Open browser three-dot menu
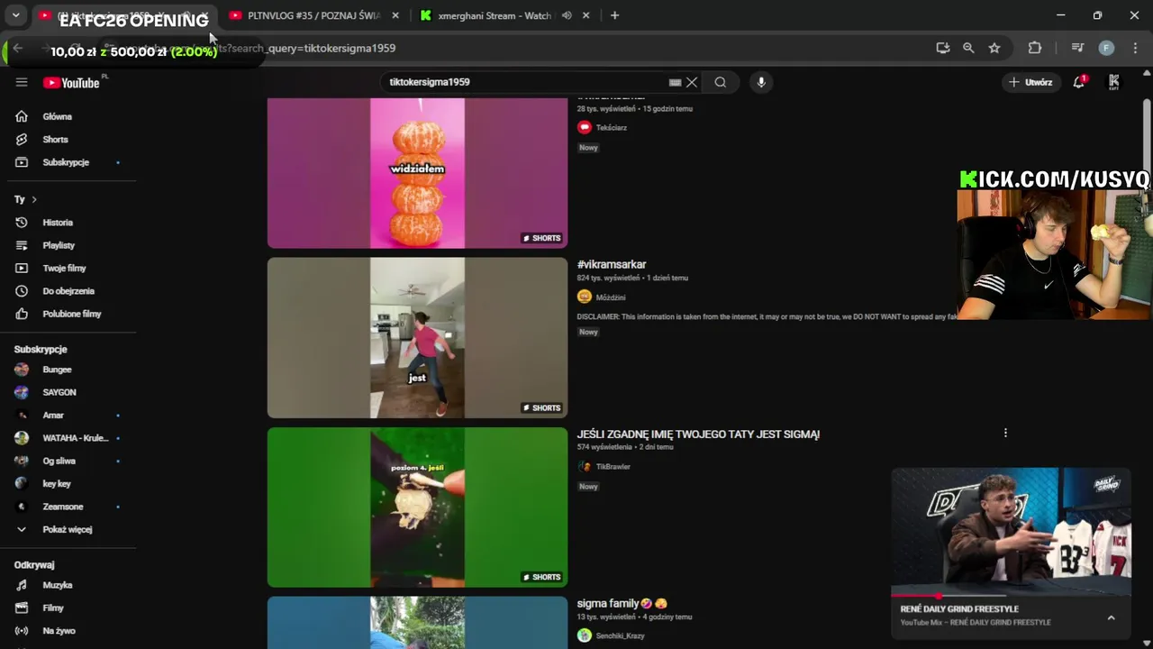 pos(1135,48)
